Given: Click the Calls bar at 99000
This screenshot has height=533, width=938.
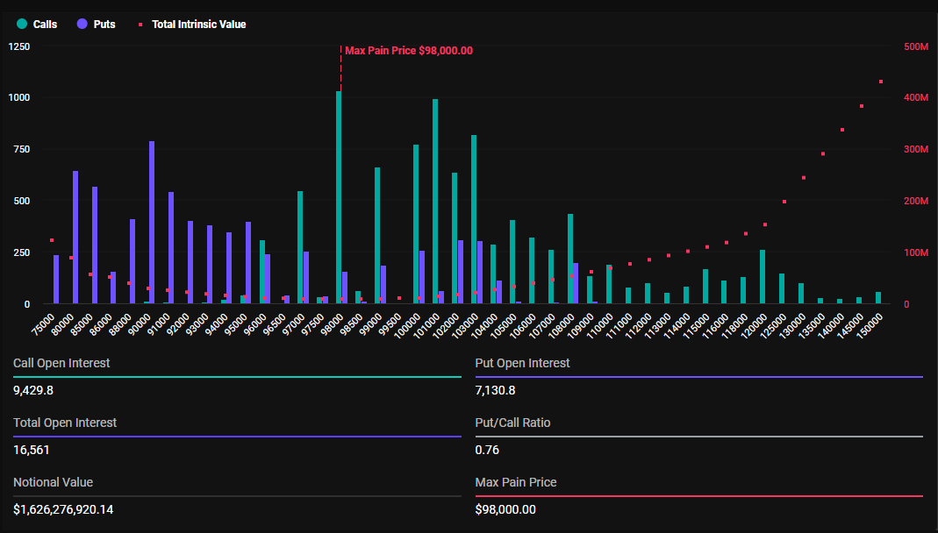Looking at the screenshot, I should [377, 236].
